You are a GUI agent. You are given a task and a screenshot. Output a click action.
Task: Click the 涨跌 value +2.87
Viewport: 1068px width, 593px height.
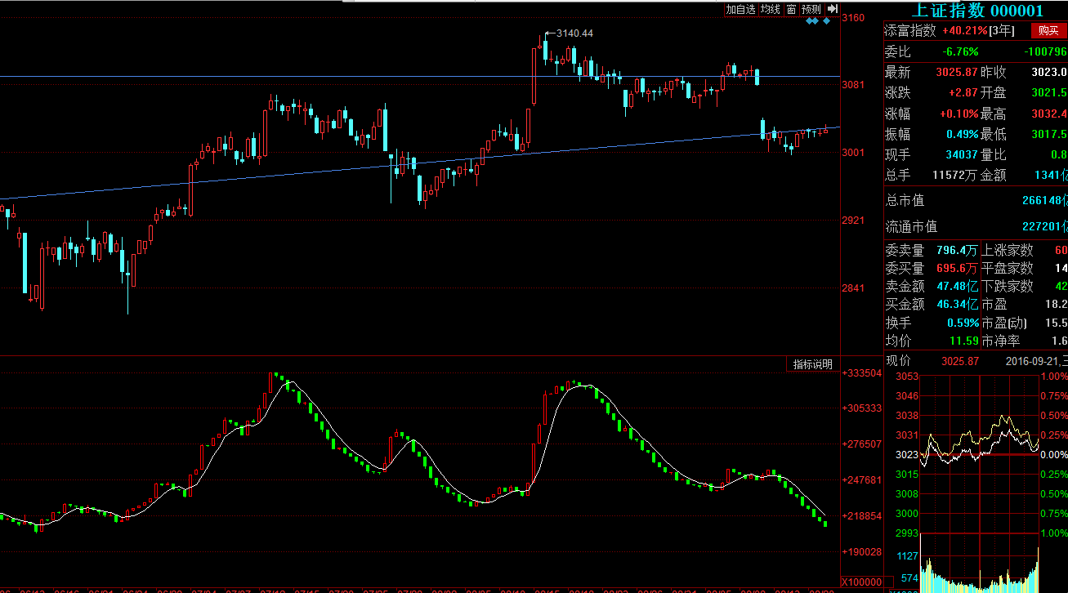click(x=963, y=93)
